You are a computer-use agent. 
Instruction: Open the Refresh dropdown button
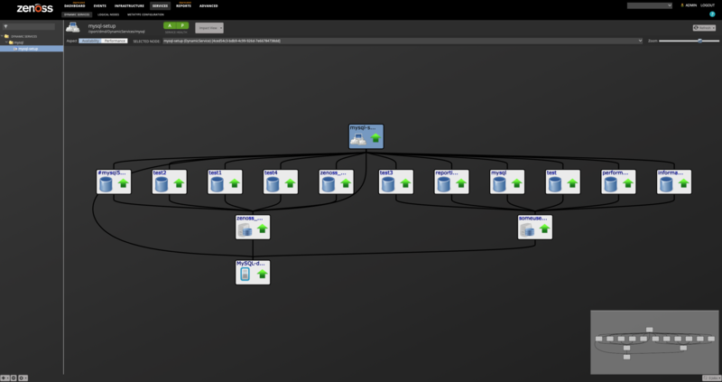(704, 28)
